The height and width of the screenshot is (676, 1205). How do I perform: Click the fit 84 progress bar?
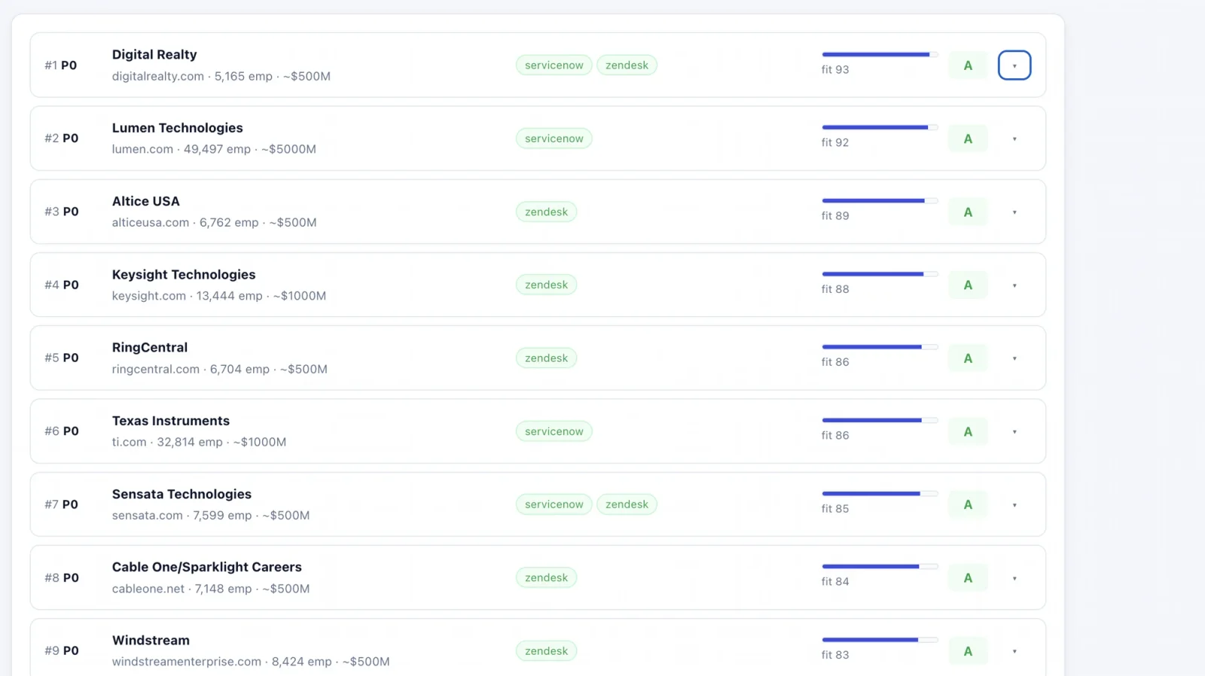tap(880, 567)
